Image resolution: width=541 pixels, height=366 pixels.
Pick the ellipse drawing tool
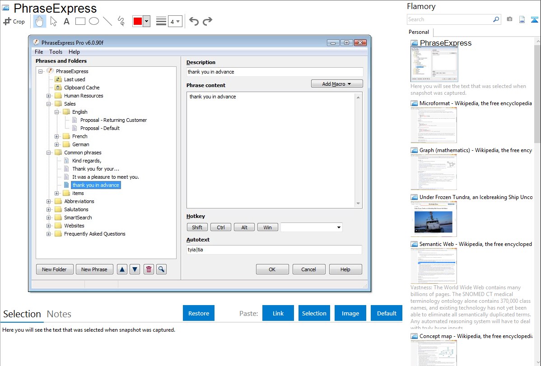(94, 21)
